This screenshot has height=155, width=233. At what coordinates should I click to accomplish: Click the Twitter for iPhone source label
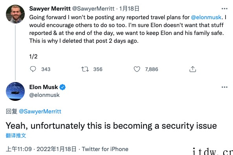(x=105, y=149)
